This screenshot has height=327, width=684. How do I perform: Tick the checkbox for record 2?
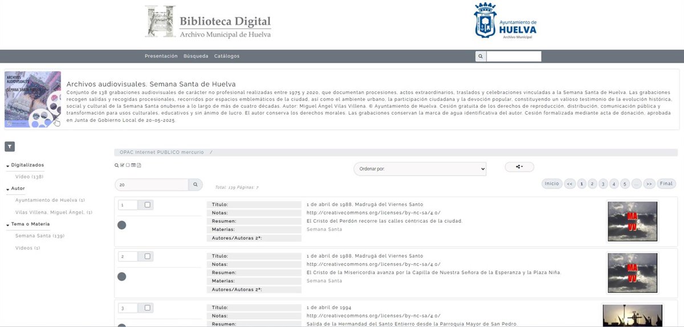148,256
